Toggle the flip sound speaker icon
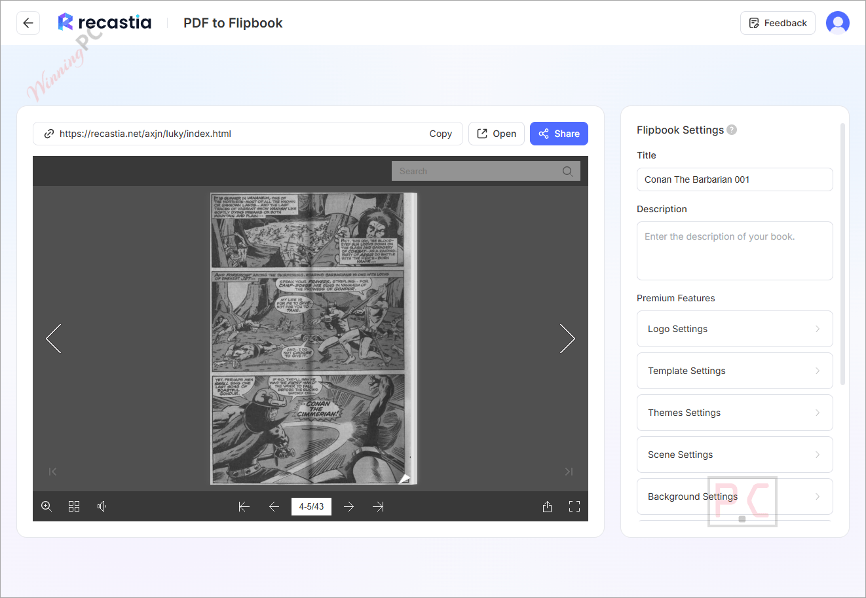The image size is (866, 598). tap(102, 506)
